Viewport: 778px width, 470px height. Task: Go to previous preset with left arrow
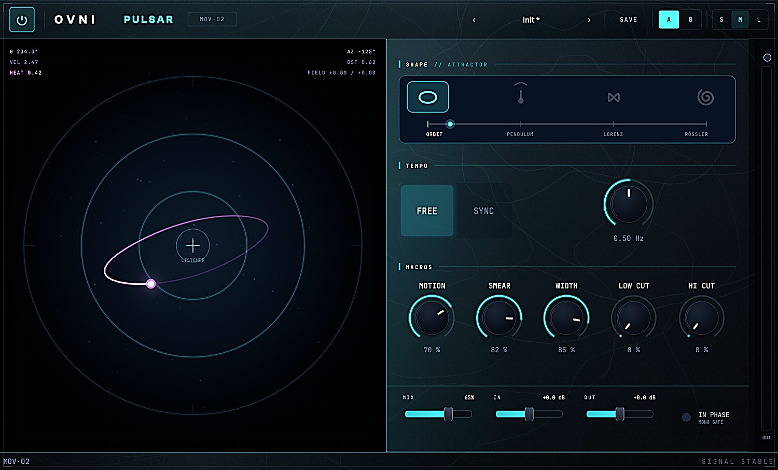[474, 20]
